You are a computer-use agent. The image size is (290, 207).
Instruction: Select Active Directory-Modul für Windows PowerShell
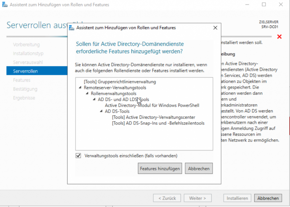click(152, 105)
